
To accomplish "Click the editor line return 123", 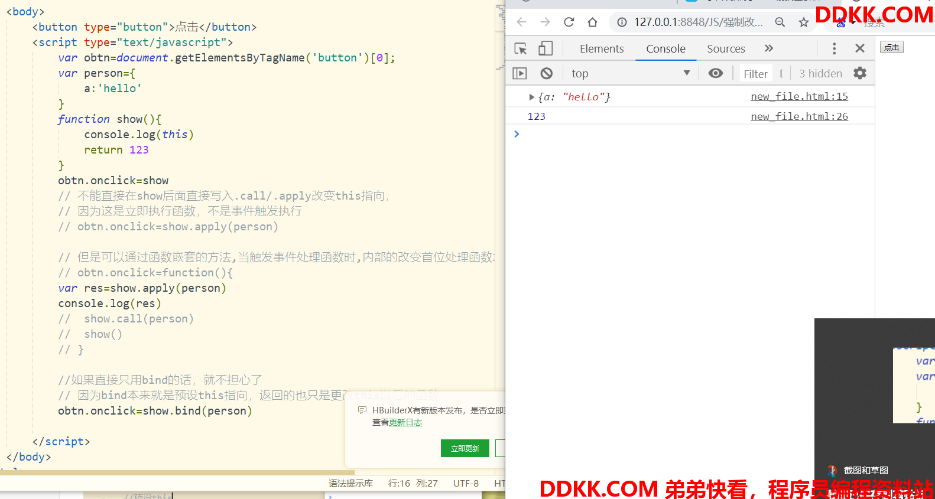I will click(116, 149).
